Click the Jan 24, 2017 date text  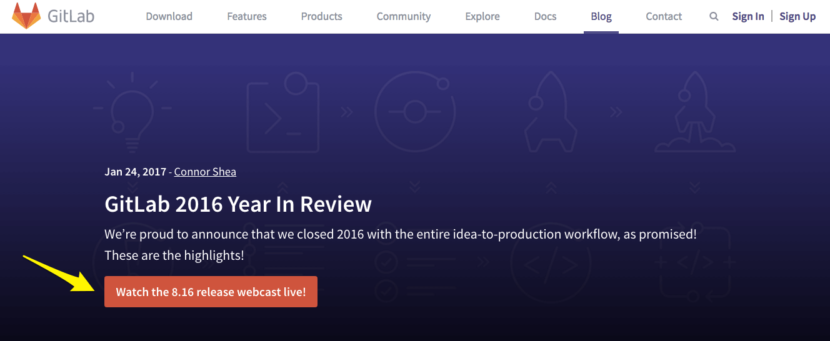click(x=135, y=172)
